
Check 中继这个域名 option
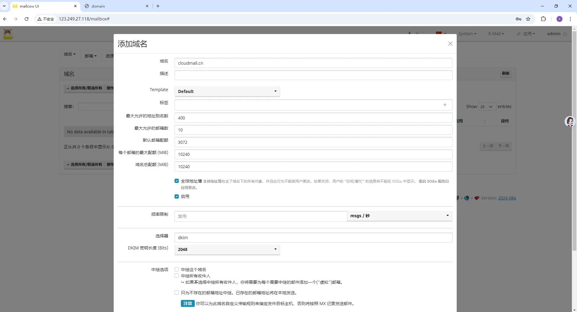(177, 269)
